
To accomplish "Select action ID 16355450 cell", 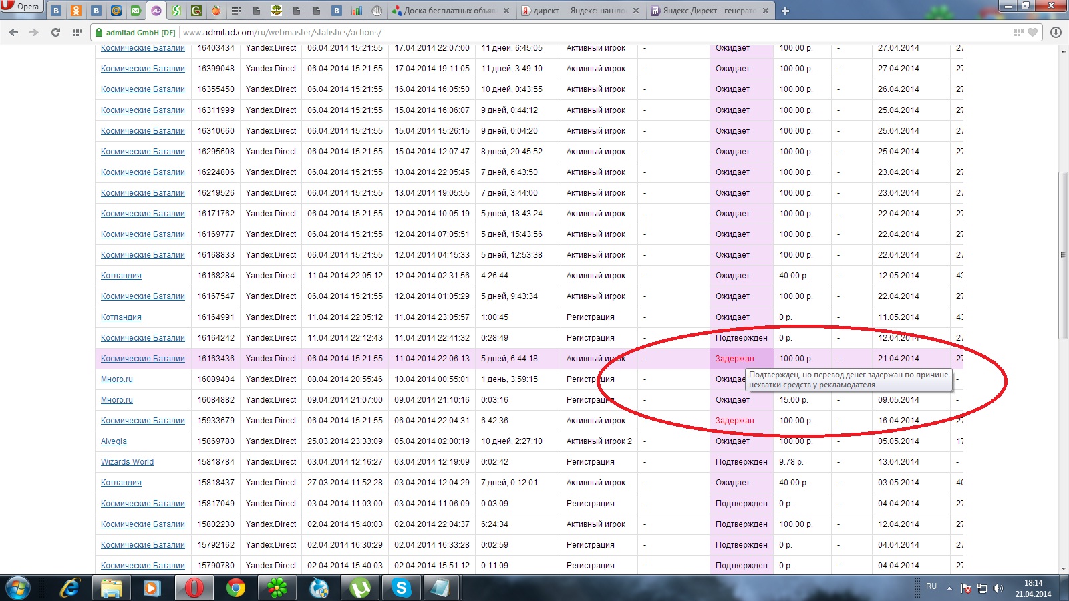I will [216, 89].
